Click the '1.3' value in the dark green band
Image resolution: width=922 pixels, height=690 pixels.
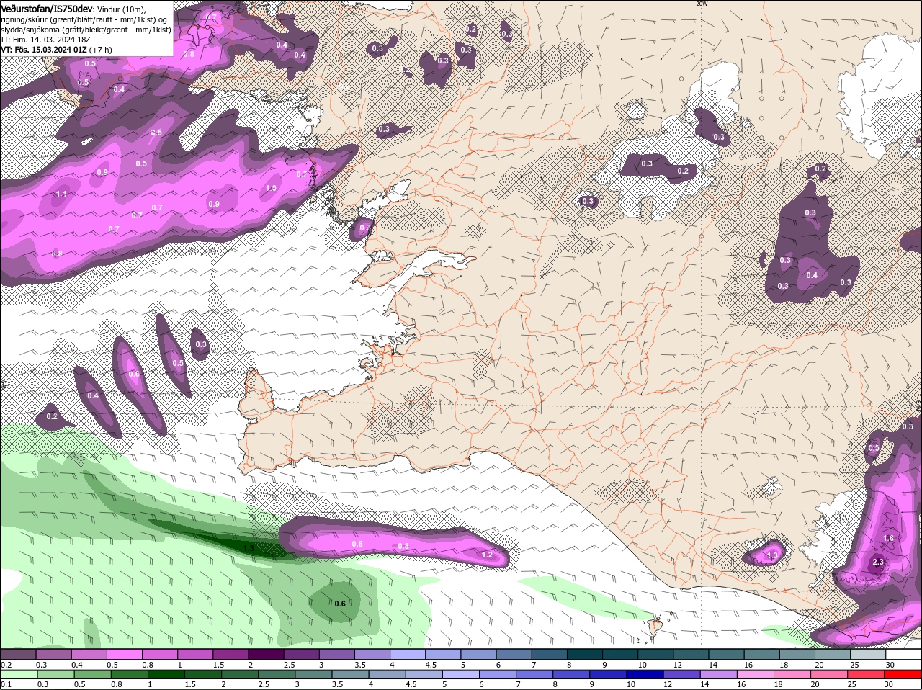point(249,549)
